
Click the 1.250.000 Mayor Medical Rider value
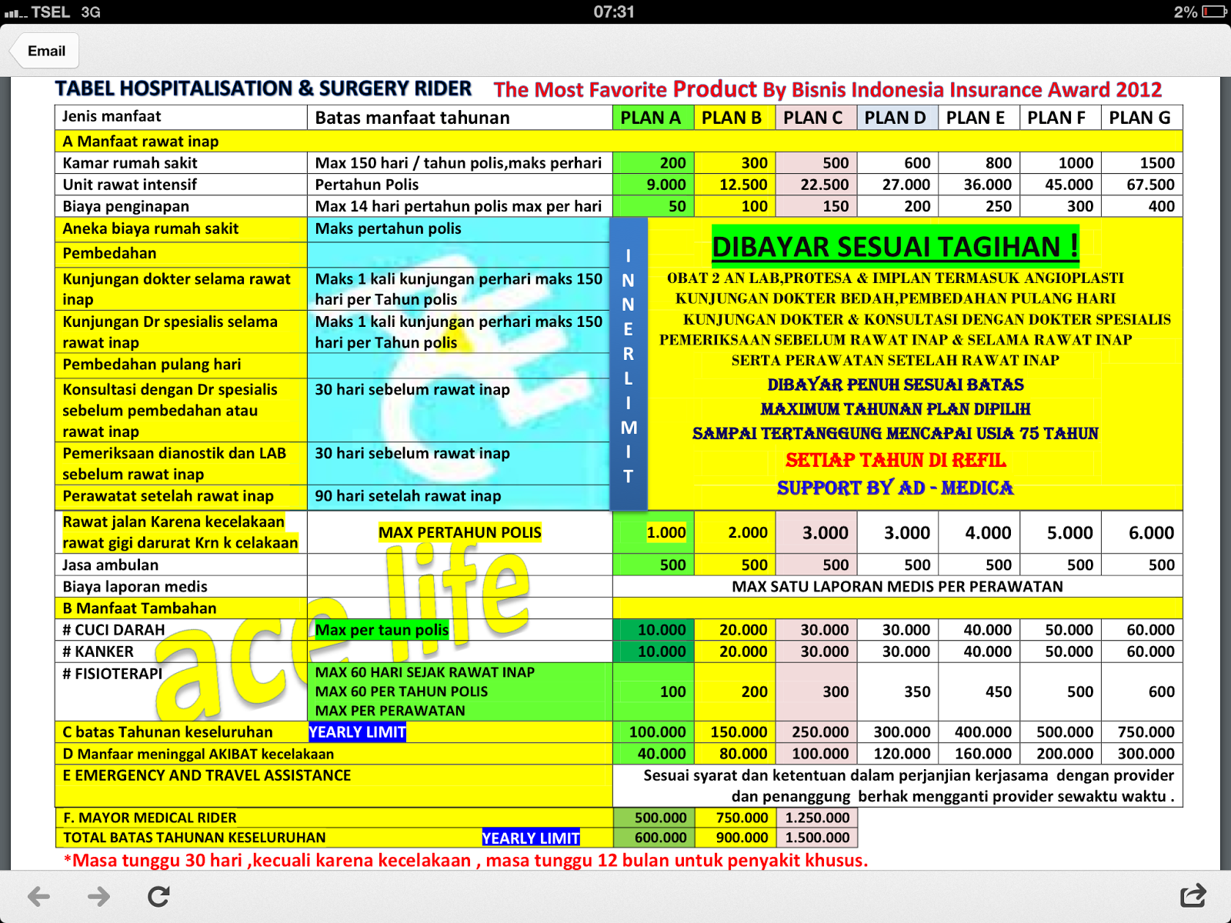click(x=816, y=818)
